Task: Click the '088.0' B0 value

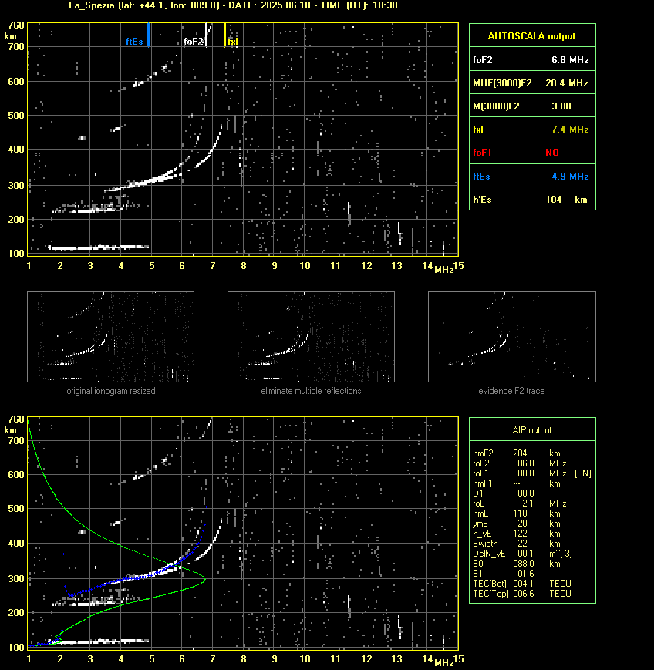Action: pyautogui.click(x=524, y=564)
